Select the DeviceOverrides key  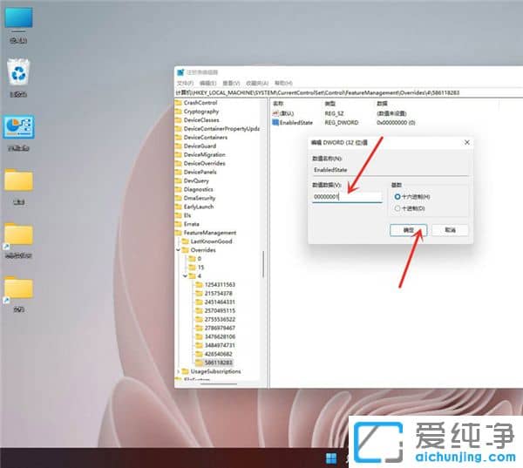tap(205, 163)
